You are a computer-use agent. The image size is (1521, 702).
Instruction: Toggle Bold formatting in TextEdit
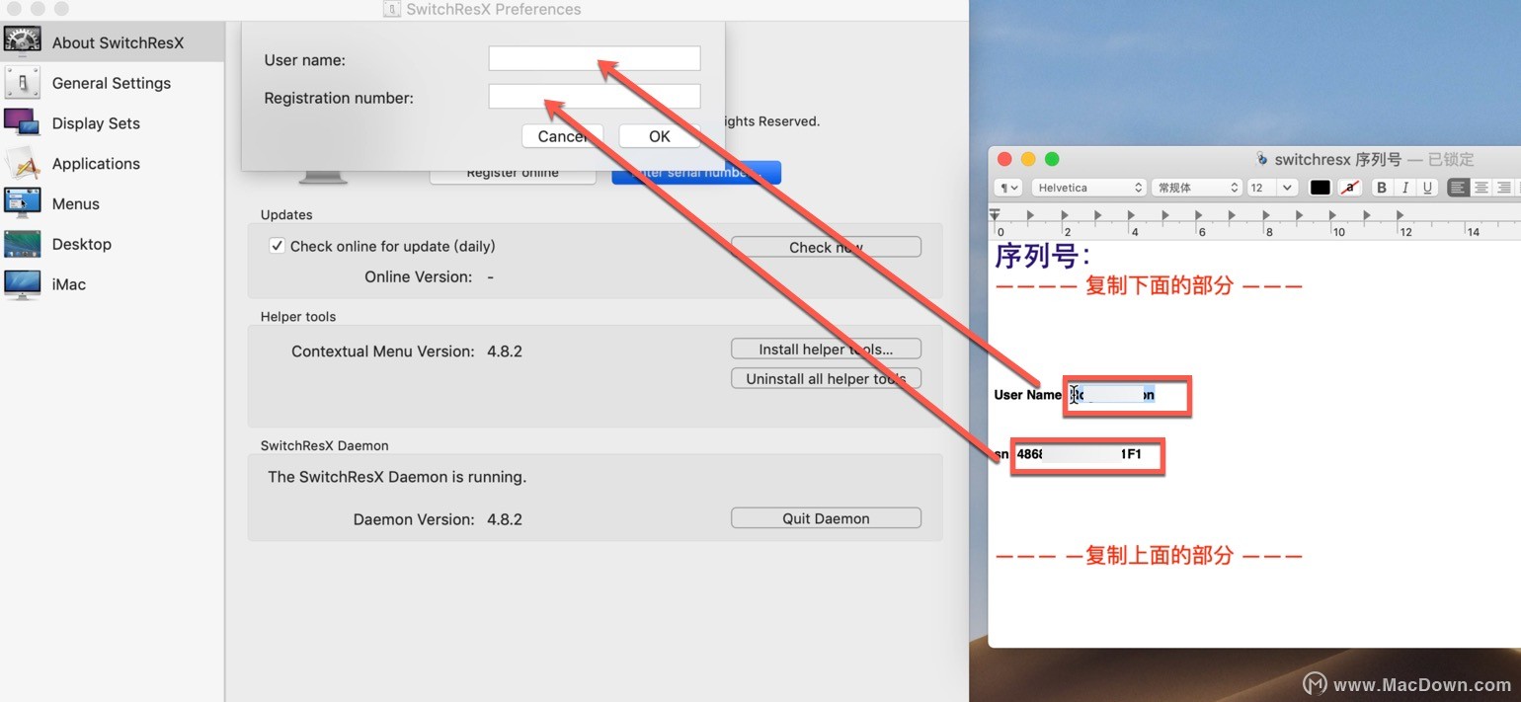click(1382, 188)
